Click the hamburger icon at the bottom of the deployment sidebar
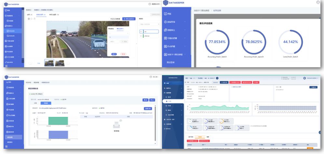324x154 pixels. [x=6, y=147]
